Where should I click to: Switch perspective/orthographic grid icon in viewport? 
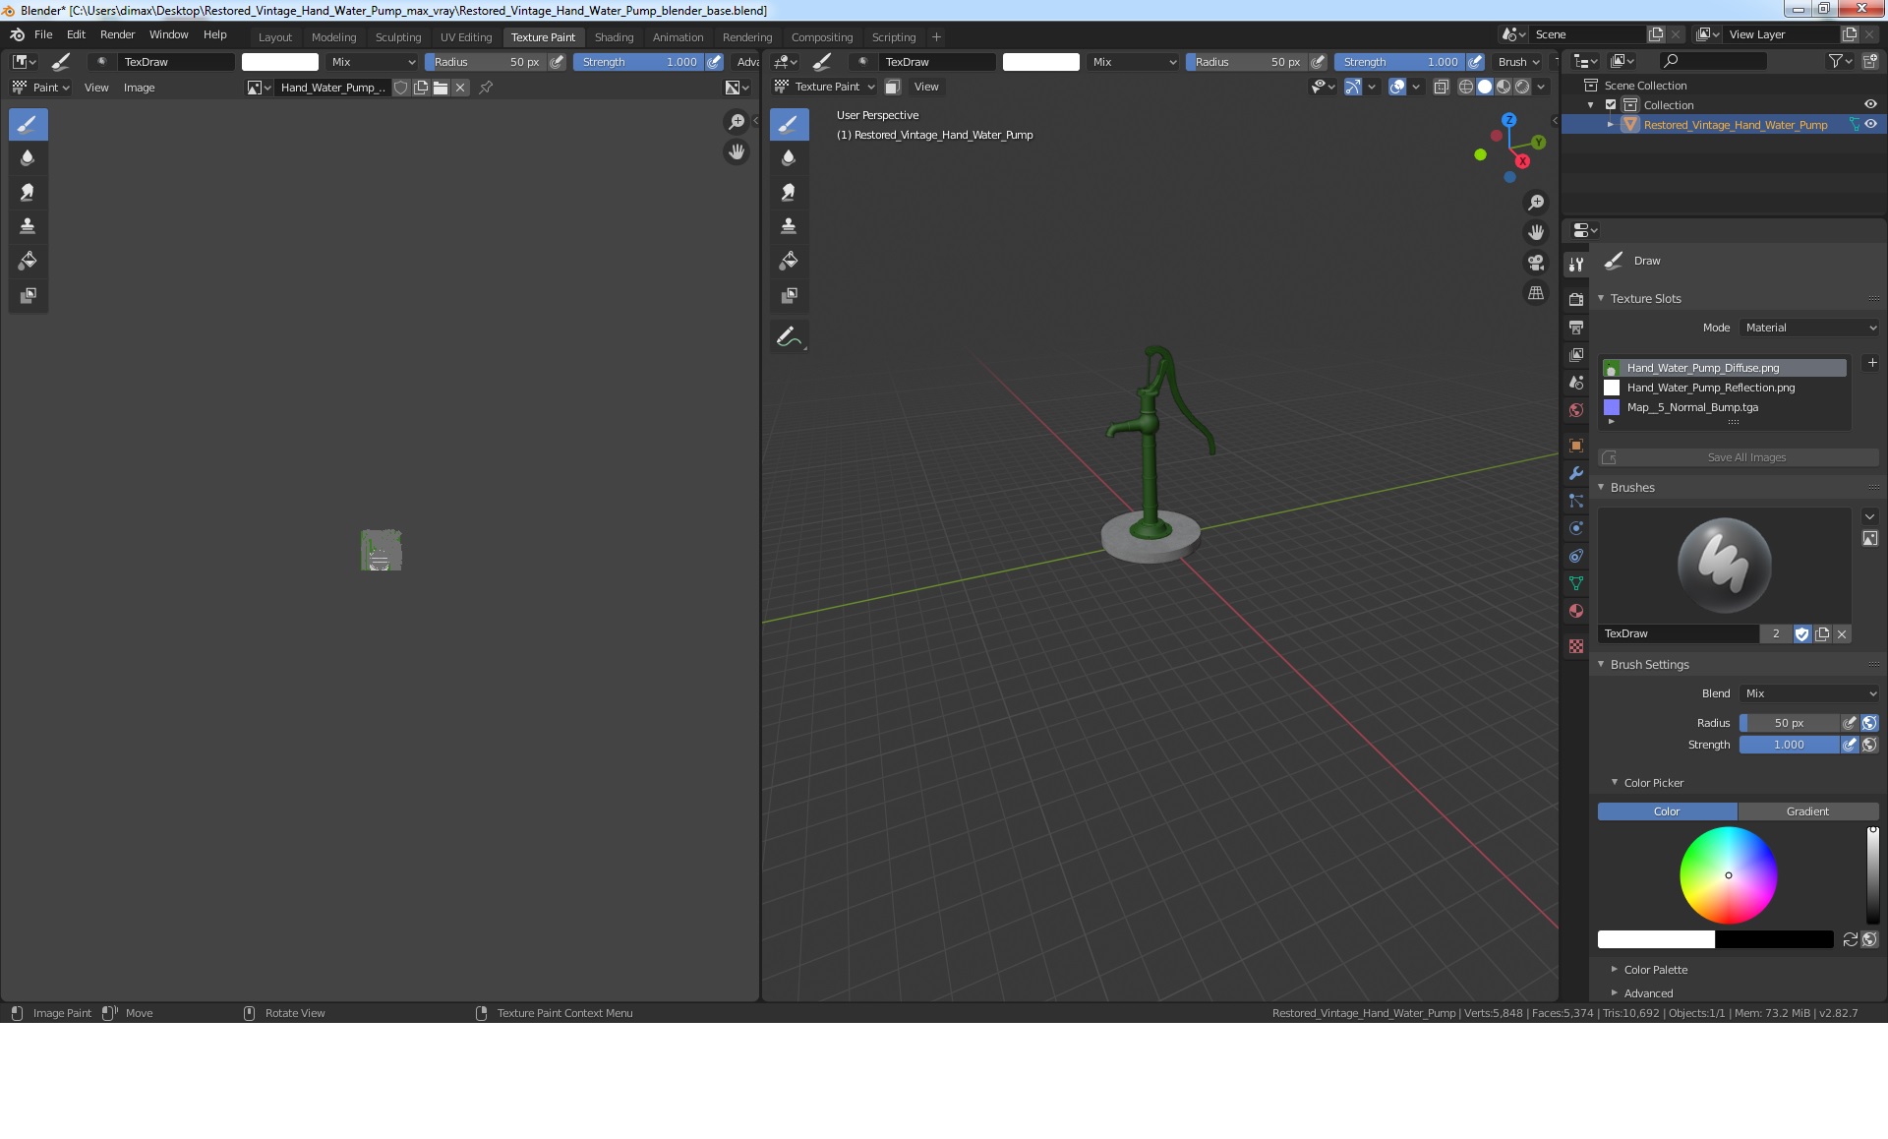[1535, 293]
